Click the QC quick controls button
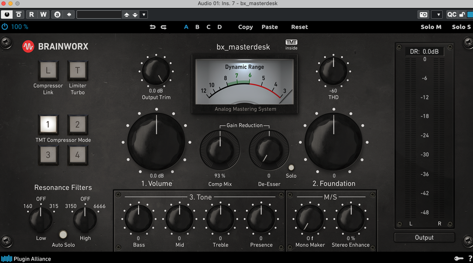 (x=452, y=14)
